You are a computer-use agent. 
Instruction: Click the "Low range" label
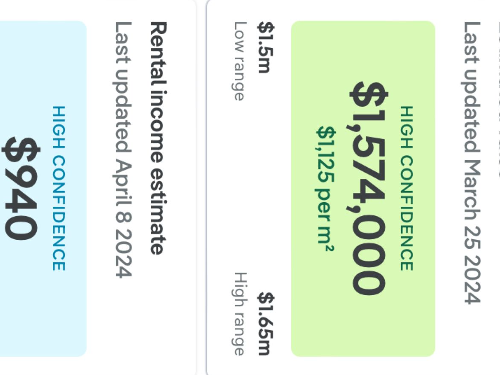(x=240, y=61)
